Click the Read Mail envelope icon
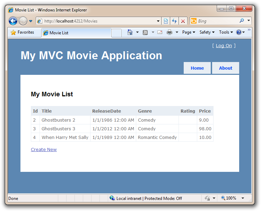 pos(160,32)
